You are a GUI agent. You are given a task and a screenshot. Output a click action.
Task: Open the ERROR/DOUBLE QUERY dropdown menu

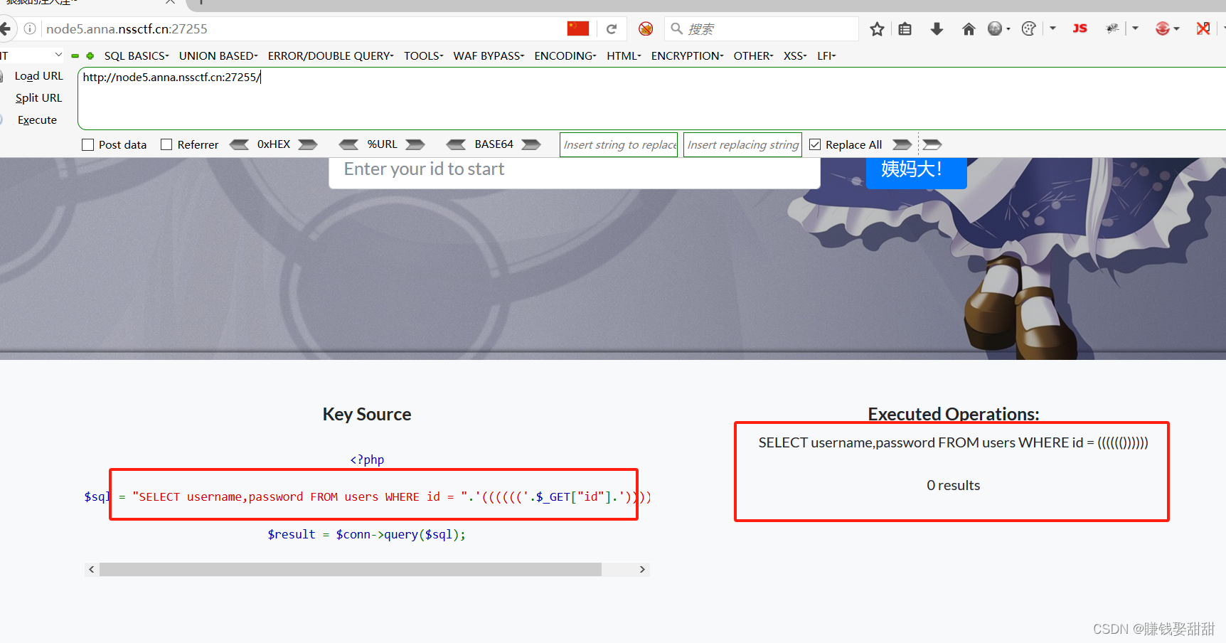tap(331, 55)
